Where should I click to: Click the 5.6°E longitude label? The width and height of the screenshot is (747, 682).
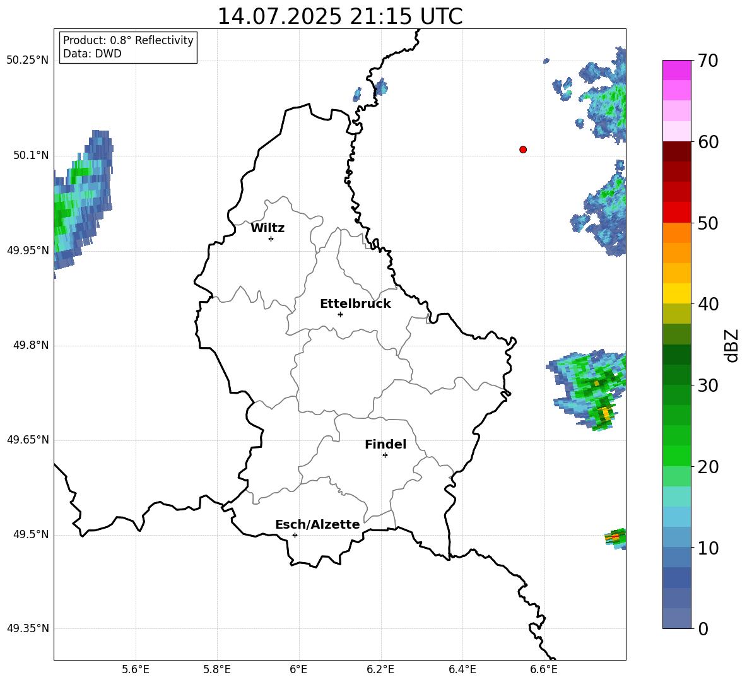[x=135, y=669]
